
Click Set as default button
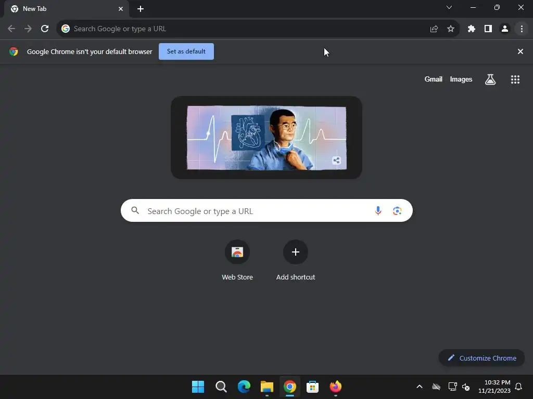tap(186, 51)
